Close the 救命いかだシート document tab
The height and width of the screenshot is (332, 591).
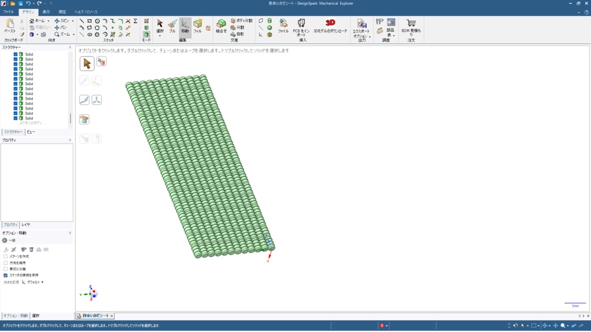click(111, 316)
